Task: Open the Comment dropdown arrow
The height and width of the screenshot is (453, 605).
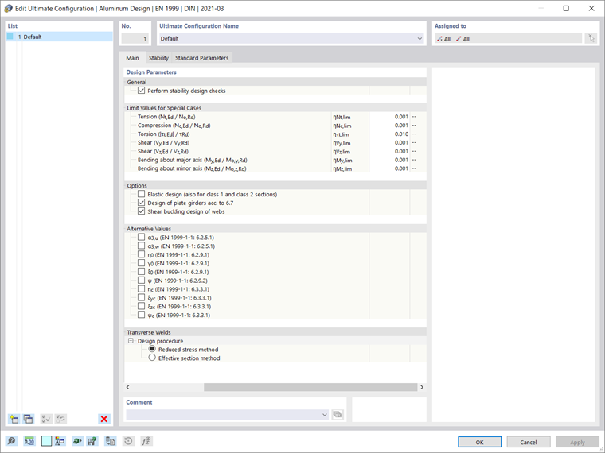Action: (325, 415)
